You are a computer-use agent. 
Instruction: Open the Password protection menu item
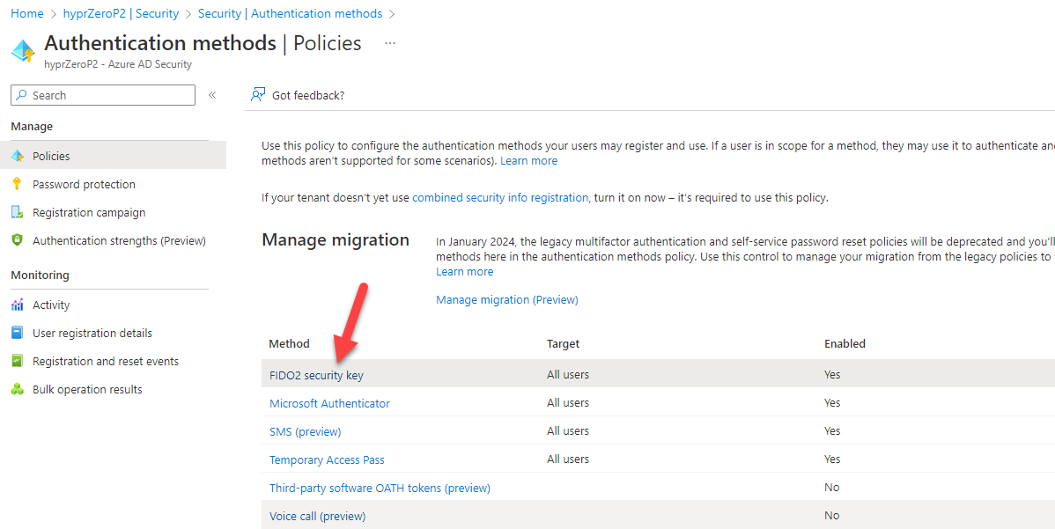pos(84,184)
